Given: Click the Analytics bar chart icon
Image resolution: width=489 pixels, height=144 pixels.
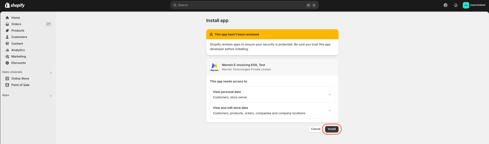Looking at the screenshot, I should tap(7, 50).
